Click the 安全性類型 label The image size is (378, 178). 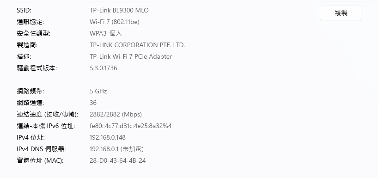coord(34,34)
